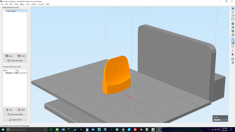The image size is (235, 132).
Task: Select the Process1 row
Action: pos(15,73)
